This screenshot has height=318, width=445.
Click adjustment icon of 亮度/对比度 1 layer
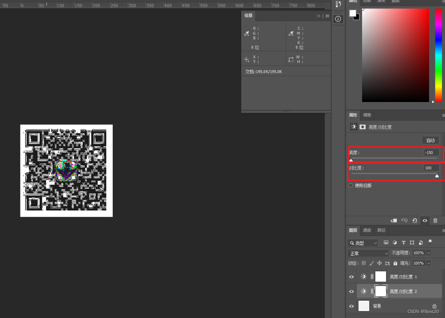coord(364,276)
